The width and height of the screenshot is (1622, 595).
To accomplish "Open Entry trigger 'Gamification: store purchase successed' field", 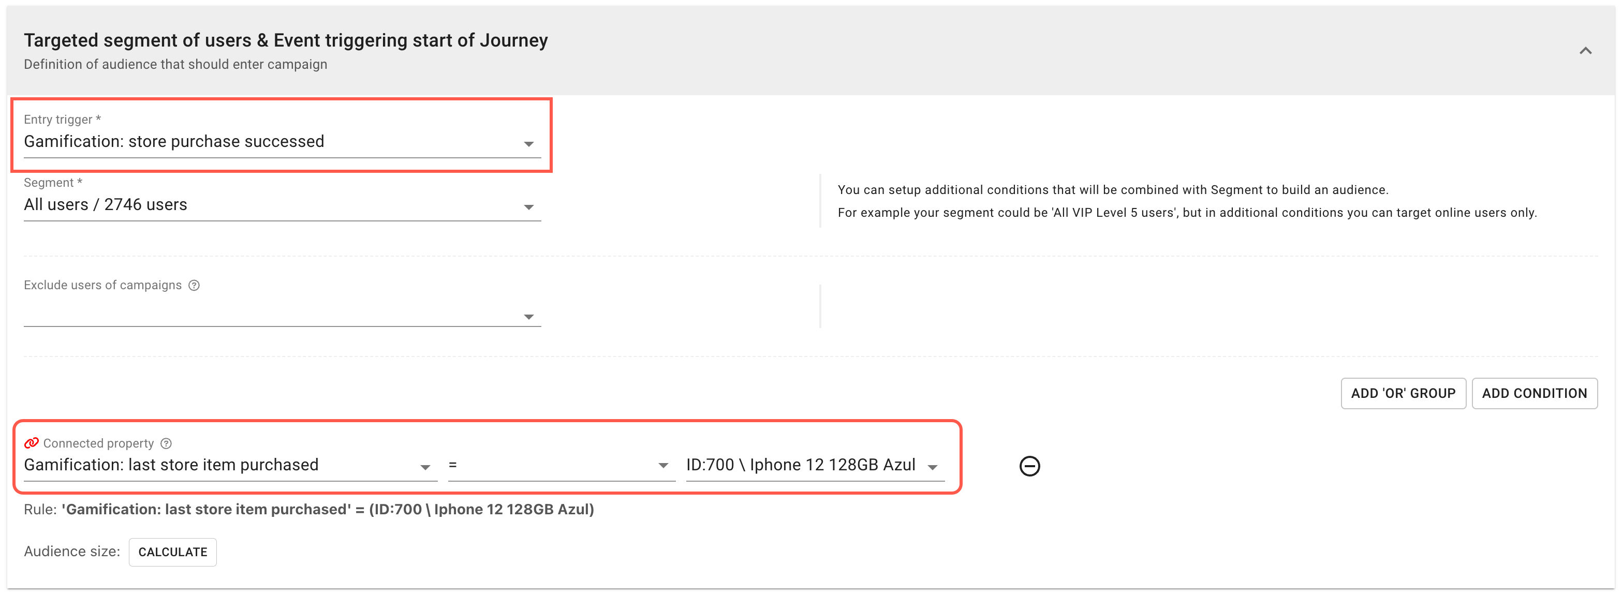I will click(264, 142).
